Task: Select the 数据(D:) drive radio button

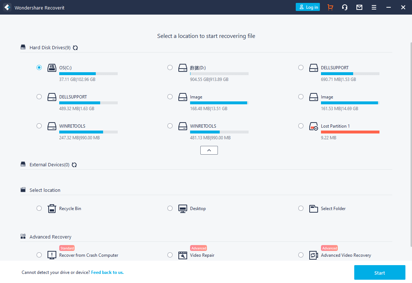Action: 170,67
